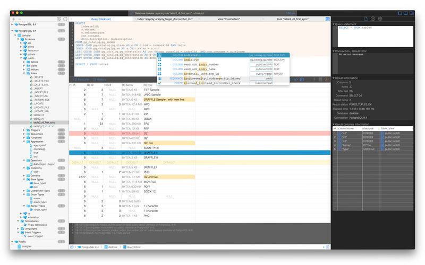Click the sequence icon in autocomplete list
The height and width of the screenshot is (265, 425).
160,78
